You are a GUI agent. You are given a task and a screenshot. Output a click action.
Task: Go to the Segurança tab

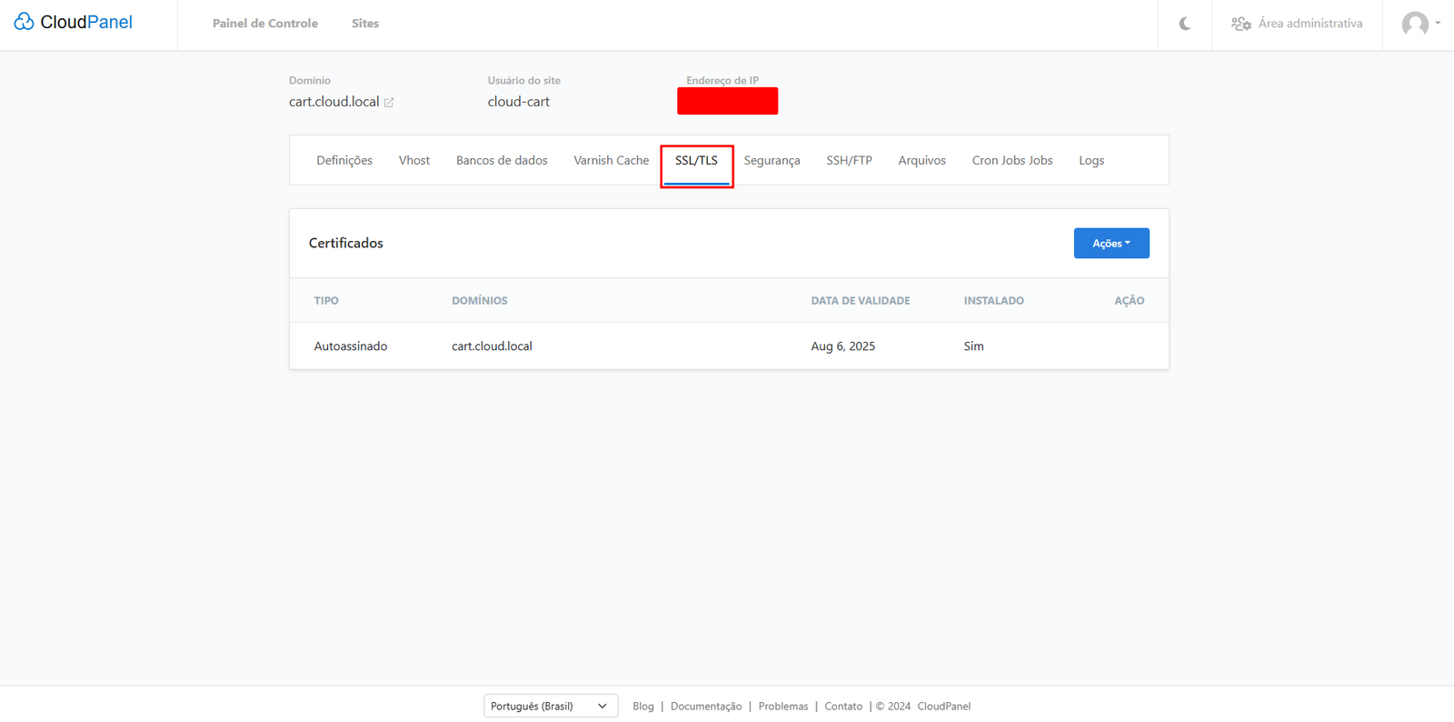(x=772, y=161)
